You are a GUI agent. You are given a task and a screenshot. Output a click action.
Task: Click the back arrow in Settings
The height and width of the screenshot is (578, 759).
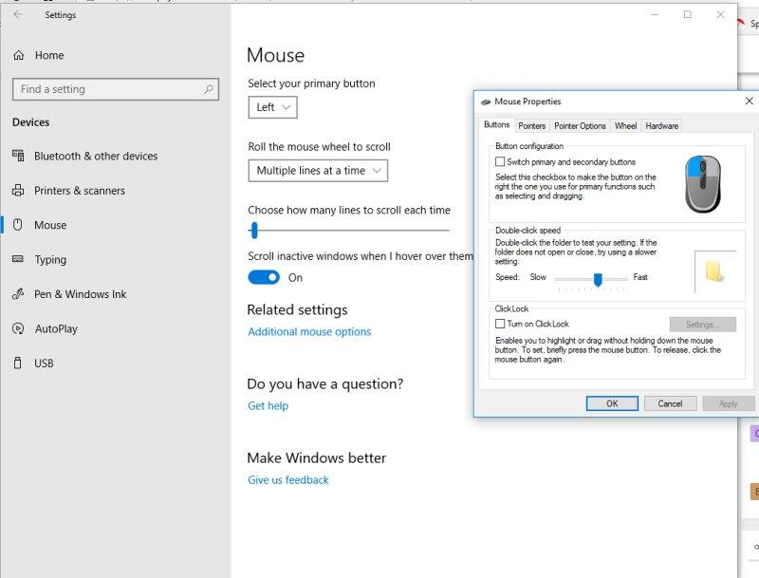17,14
